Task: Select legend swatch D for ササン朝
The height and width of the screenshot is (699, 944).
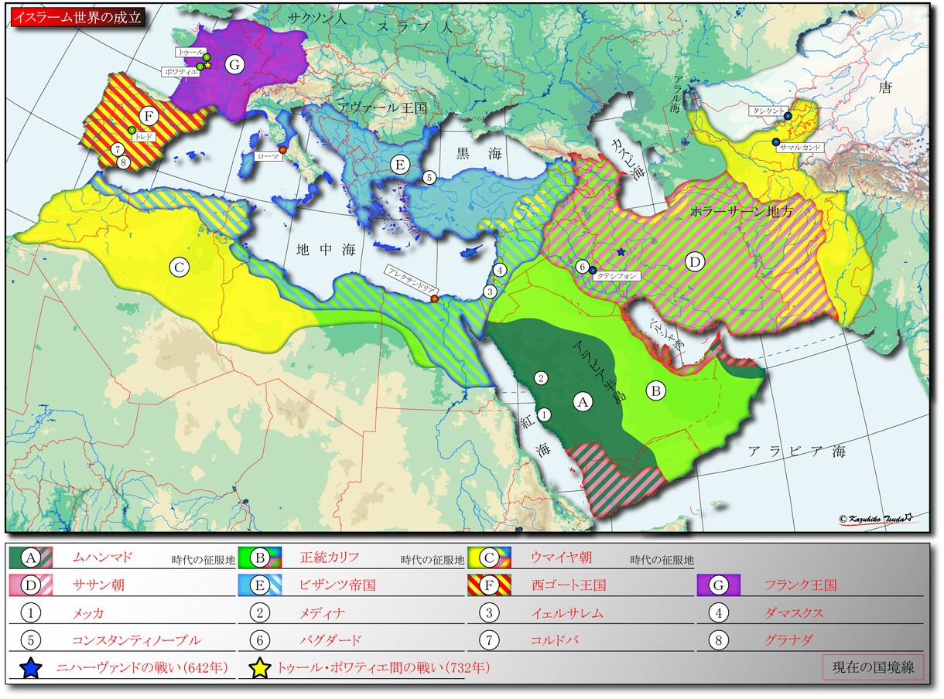Action: [x=31, y=585]
